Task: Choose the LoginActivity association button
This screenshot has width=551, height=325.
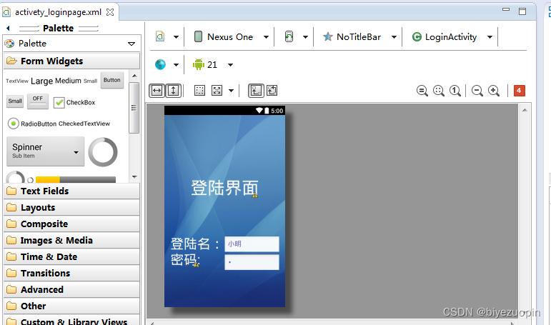Action: pyautogui.click(x=445, y=36)
